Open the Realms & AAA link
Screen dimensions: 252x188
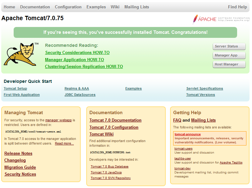77,88
